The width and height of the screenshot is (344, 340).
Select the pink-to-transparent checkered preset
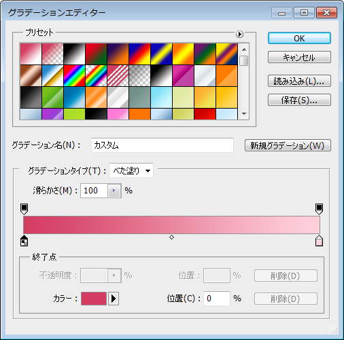52,54
